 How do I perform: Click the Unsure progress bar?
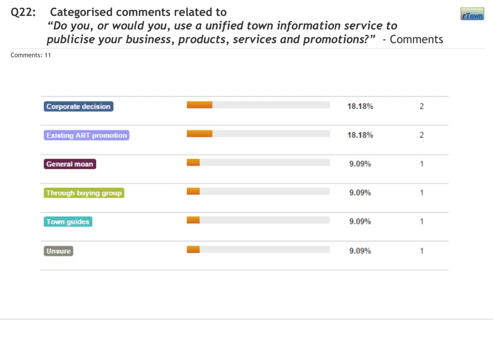258,249
